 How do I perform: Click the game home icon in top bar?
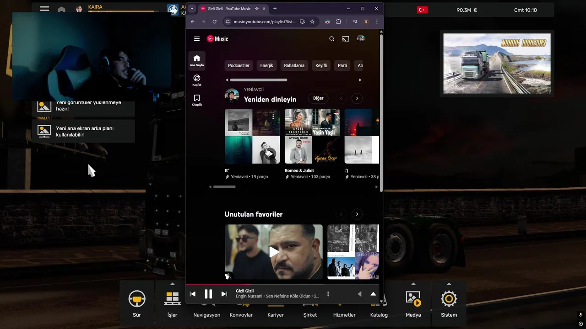pyautogui.click(x=61, y=9)
